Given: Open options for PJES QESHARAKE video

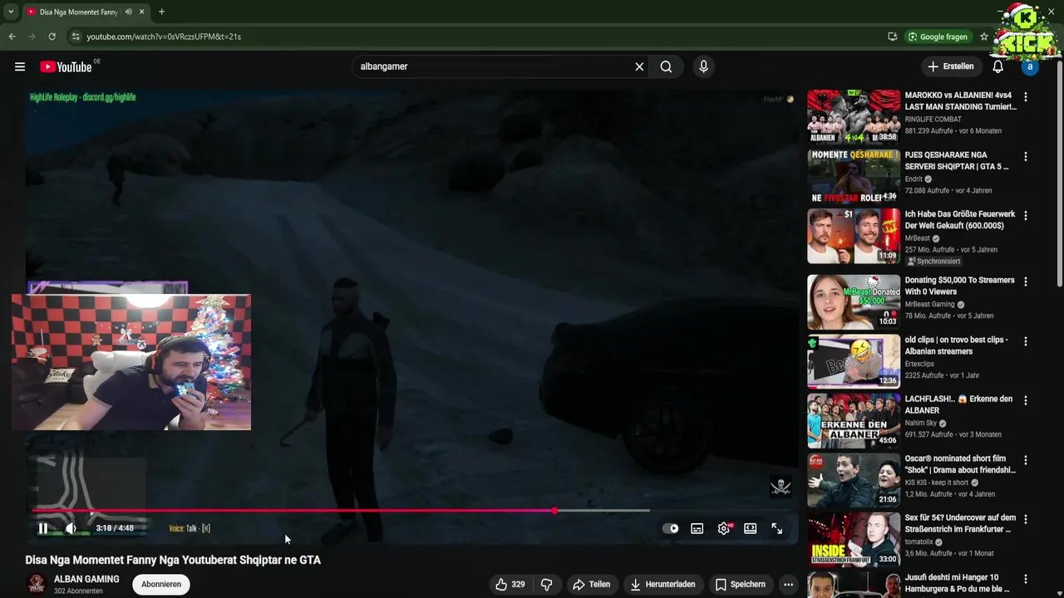Looking at the screenshot, I should pyautogui.click(x=1025, y=156).
